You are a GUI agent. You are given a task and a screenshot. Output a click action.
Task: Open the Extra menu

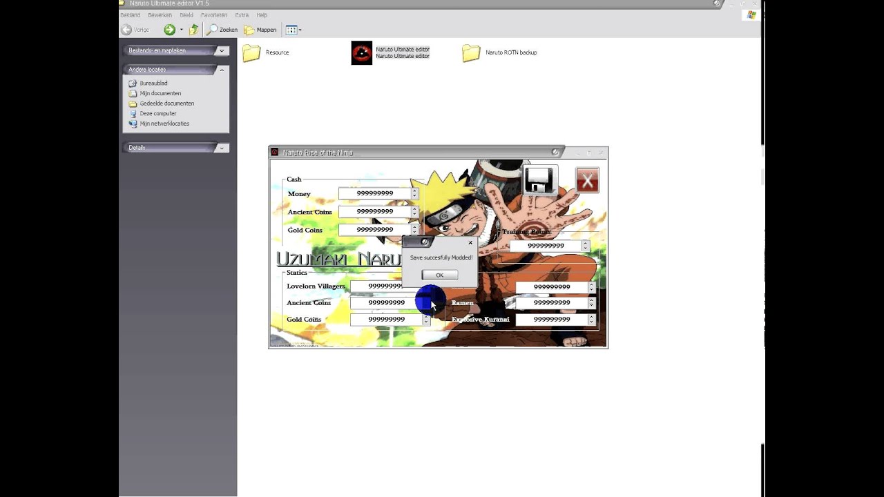[242, 15]
